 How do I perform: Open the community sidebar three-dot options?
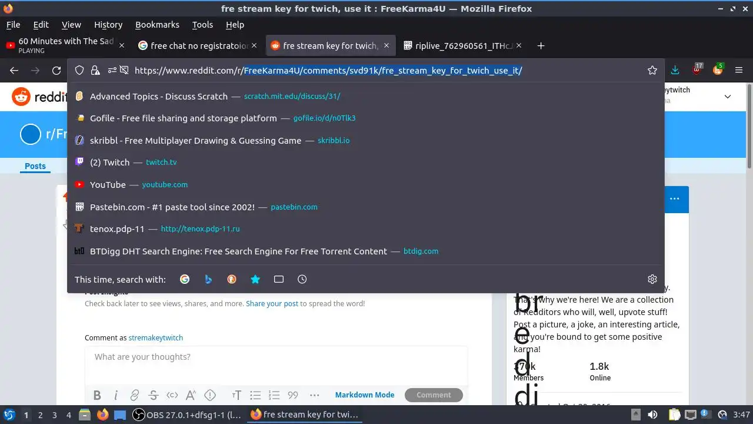[674, 198]
